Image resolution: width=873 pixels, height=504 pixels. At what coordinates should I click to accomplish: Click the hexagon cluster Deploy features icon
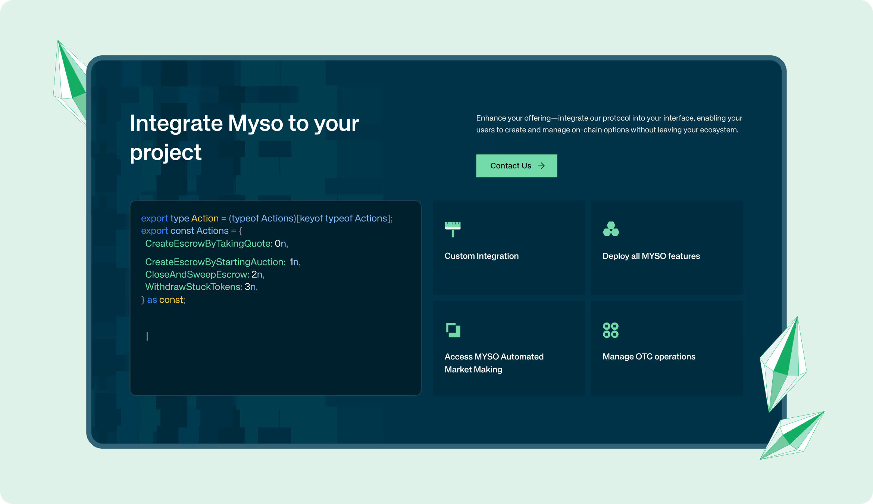(611, 229)
